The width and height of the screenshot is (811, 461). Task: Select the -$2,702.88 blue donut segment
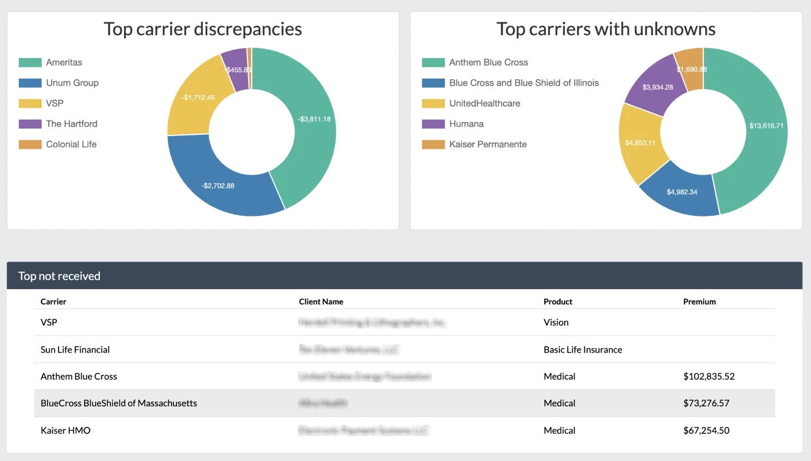pos(218,185)
